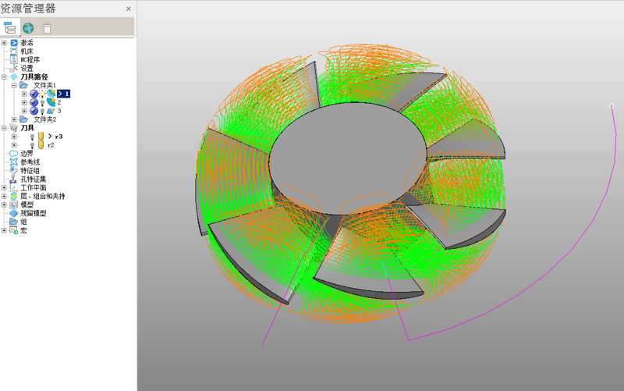Viewport: 624px width, 391px height.
Task: Expand toolpath 1 entry
Action: click(24, 94)
